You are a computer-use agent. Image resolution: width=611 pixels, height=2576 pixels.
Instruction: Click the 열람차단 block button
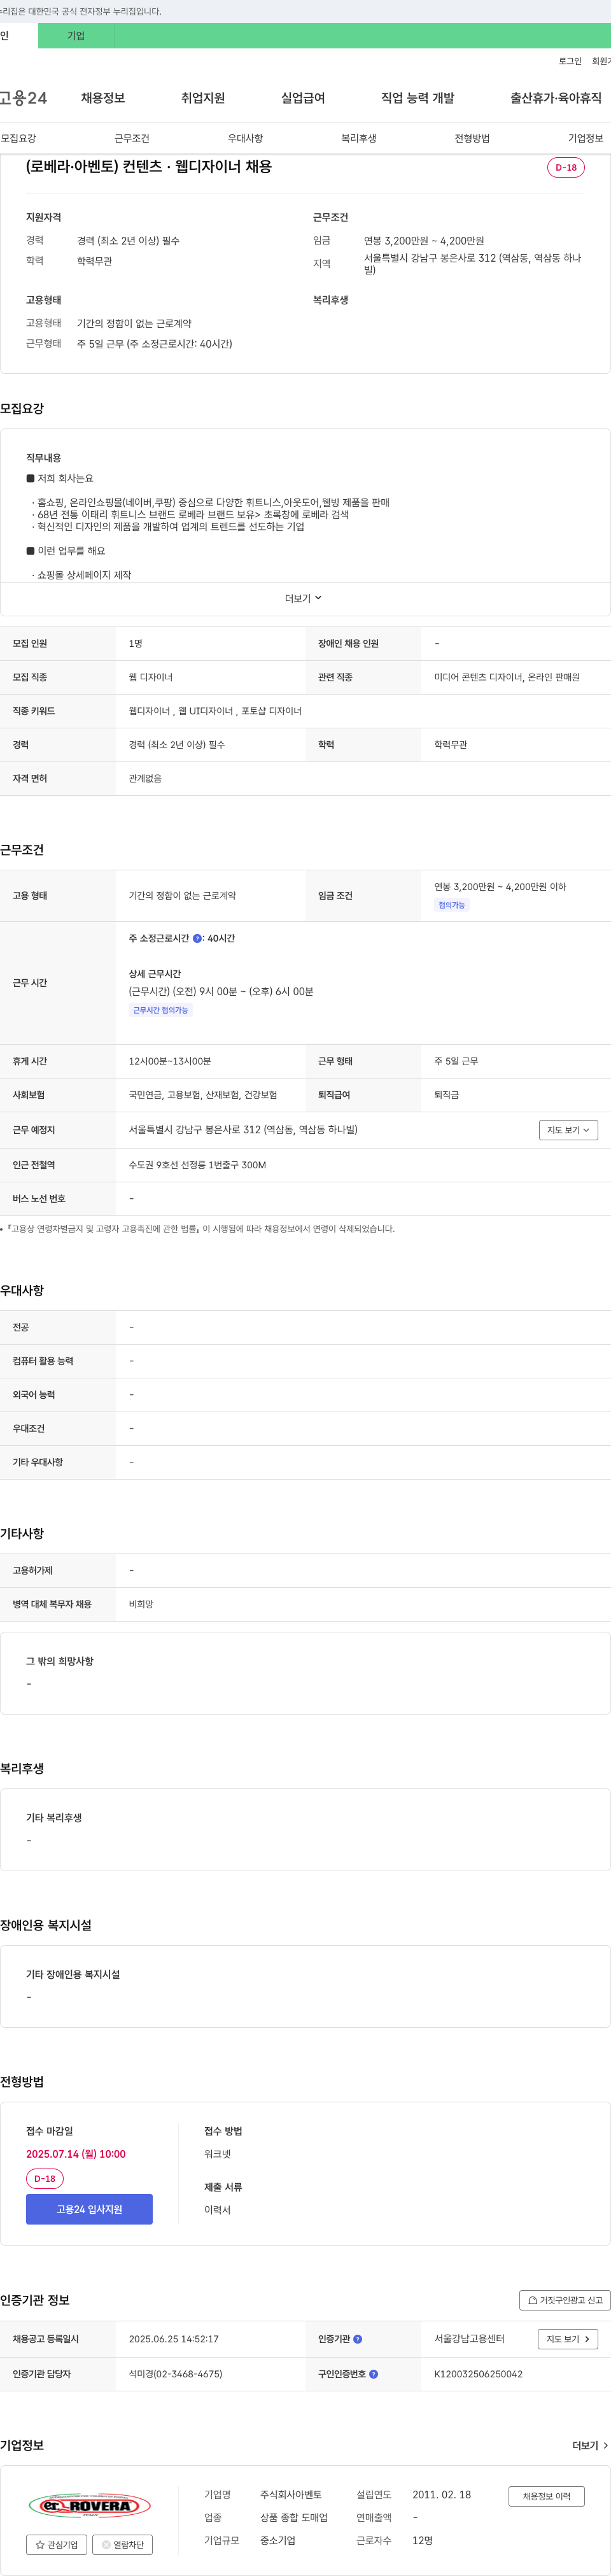pos(122,2544)
